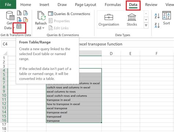Click cell 'excel switch rows and columns'
This screenshot has height=132, width=174.
coord(74,96)
